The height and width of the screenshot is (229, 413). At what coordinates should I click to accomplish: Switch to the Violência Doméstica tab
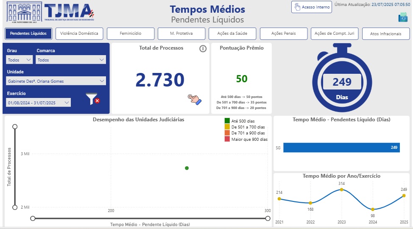(x=79, y=34)
